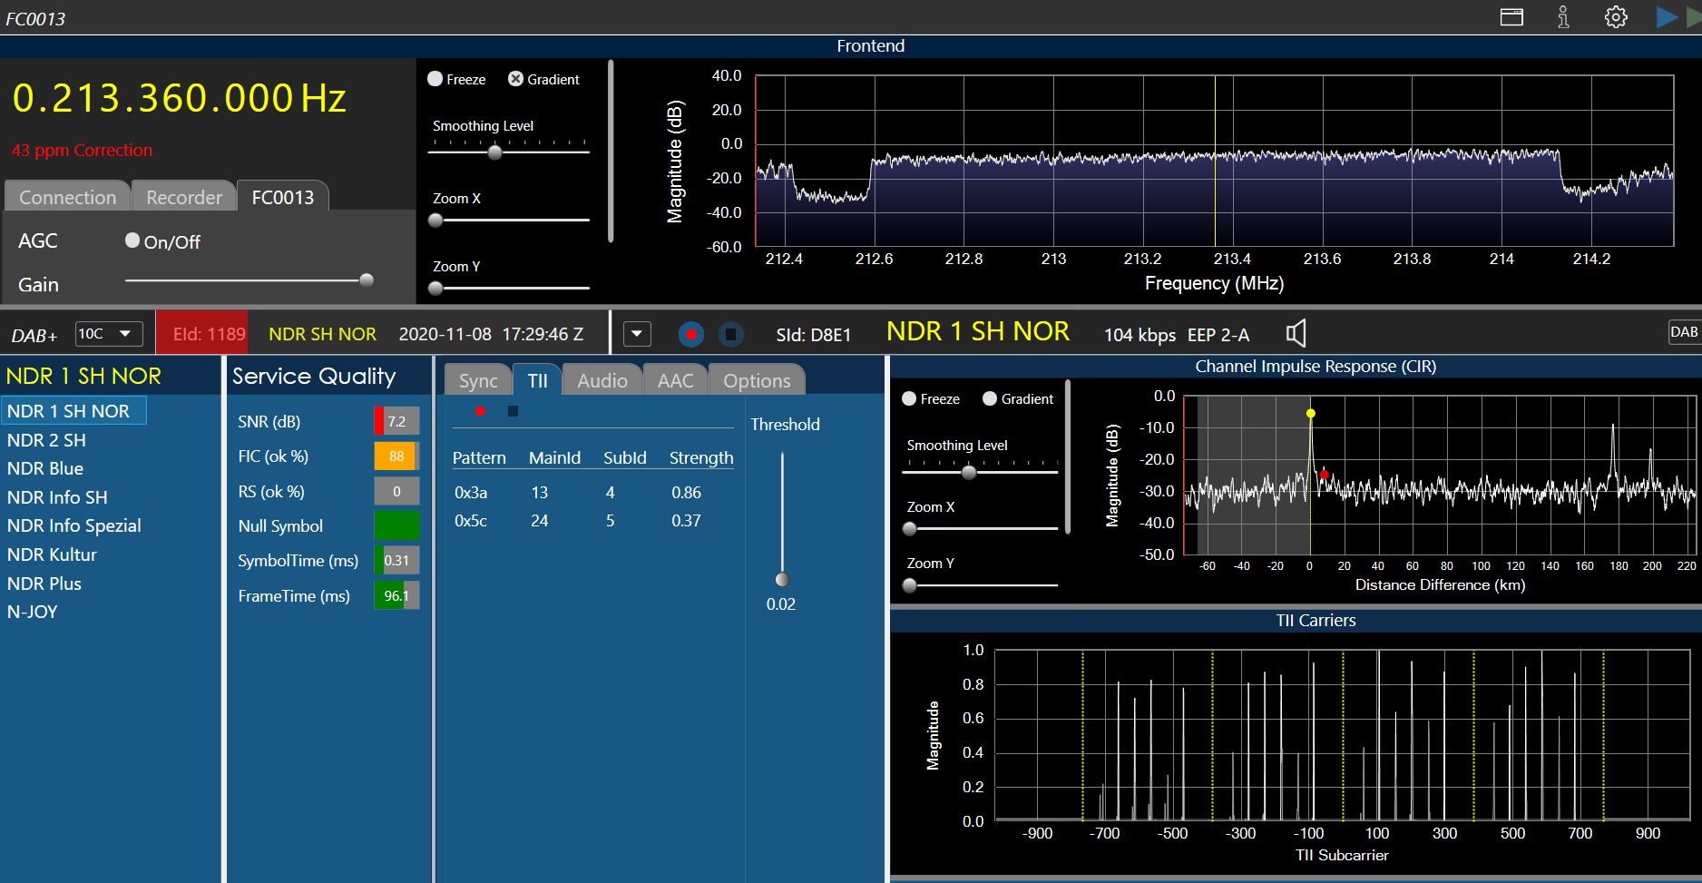Screen dimensions: 1702x883
Task: Start audio recording with the red record button
Action: coord(691,335)
